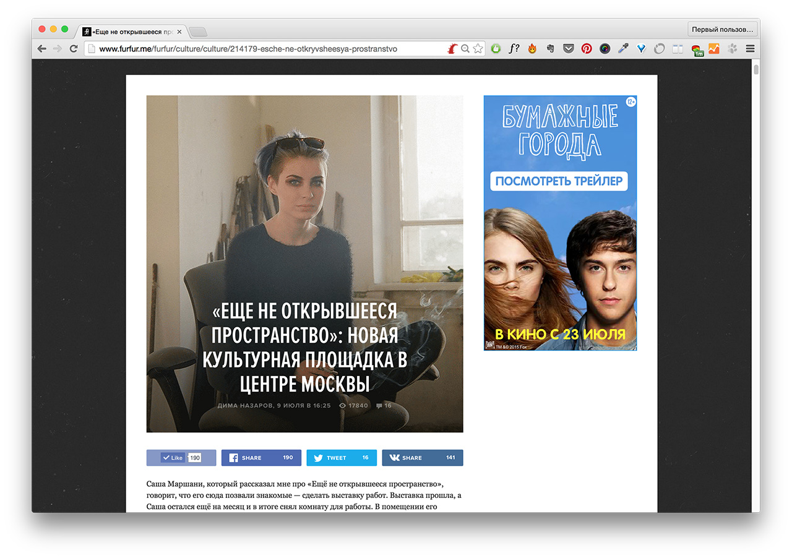Click the Pinterest extension icon
The height and width of the screenshot is (558, 792).
[x=587, y=48]
